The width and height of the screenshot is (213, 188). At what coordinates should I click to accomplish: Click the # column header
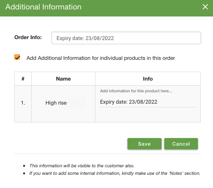tap(23, 79)
